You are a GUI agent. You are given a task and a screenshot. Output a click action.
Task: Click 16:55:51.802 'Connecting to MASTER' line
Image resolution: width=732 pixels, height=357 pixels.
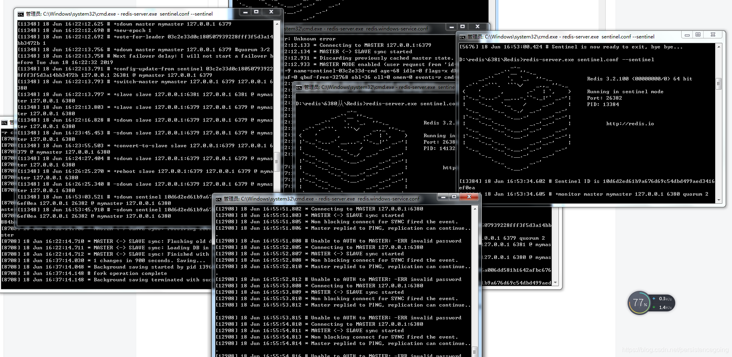tap(319, 209)
